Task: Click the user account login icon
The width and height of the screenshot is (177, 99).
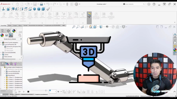Action: tap(149, 4)
